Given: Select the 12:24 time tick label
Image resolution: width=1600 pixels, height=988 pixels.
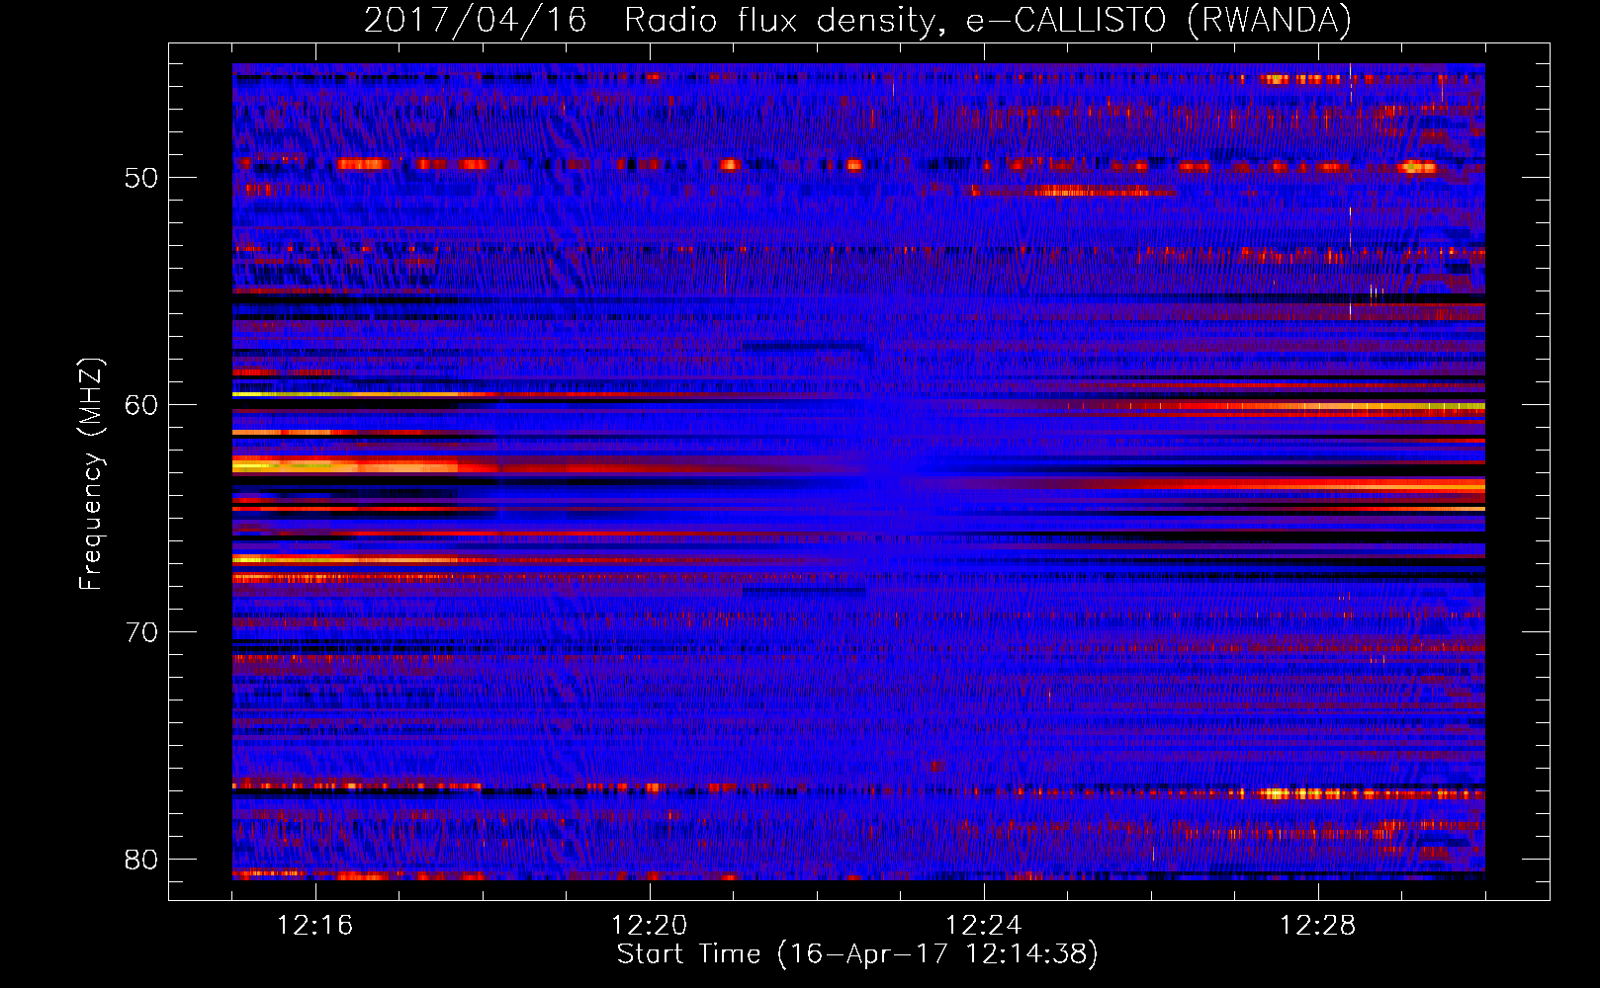Looking at the screenshot, I should (983, 926).
